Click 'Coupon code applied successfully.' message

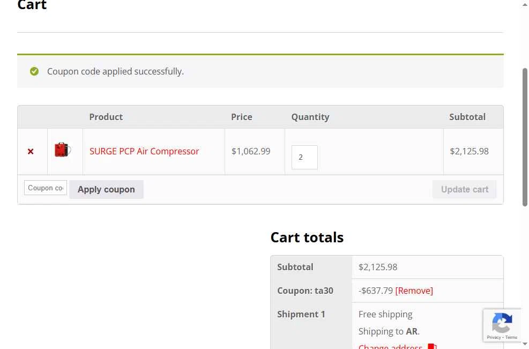click(115, 71)
